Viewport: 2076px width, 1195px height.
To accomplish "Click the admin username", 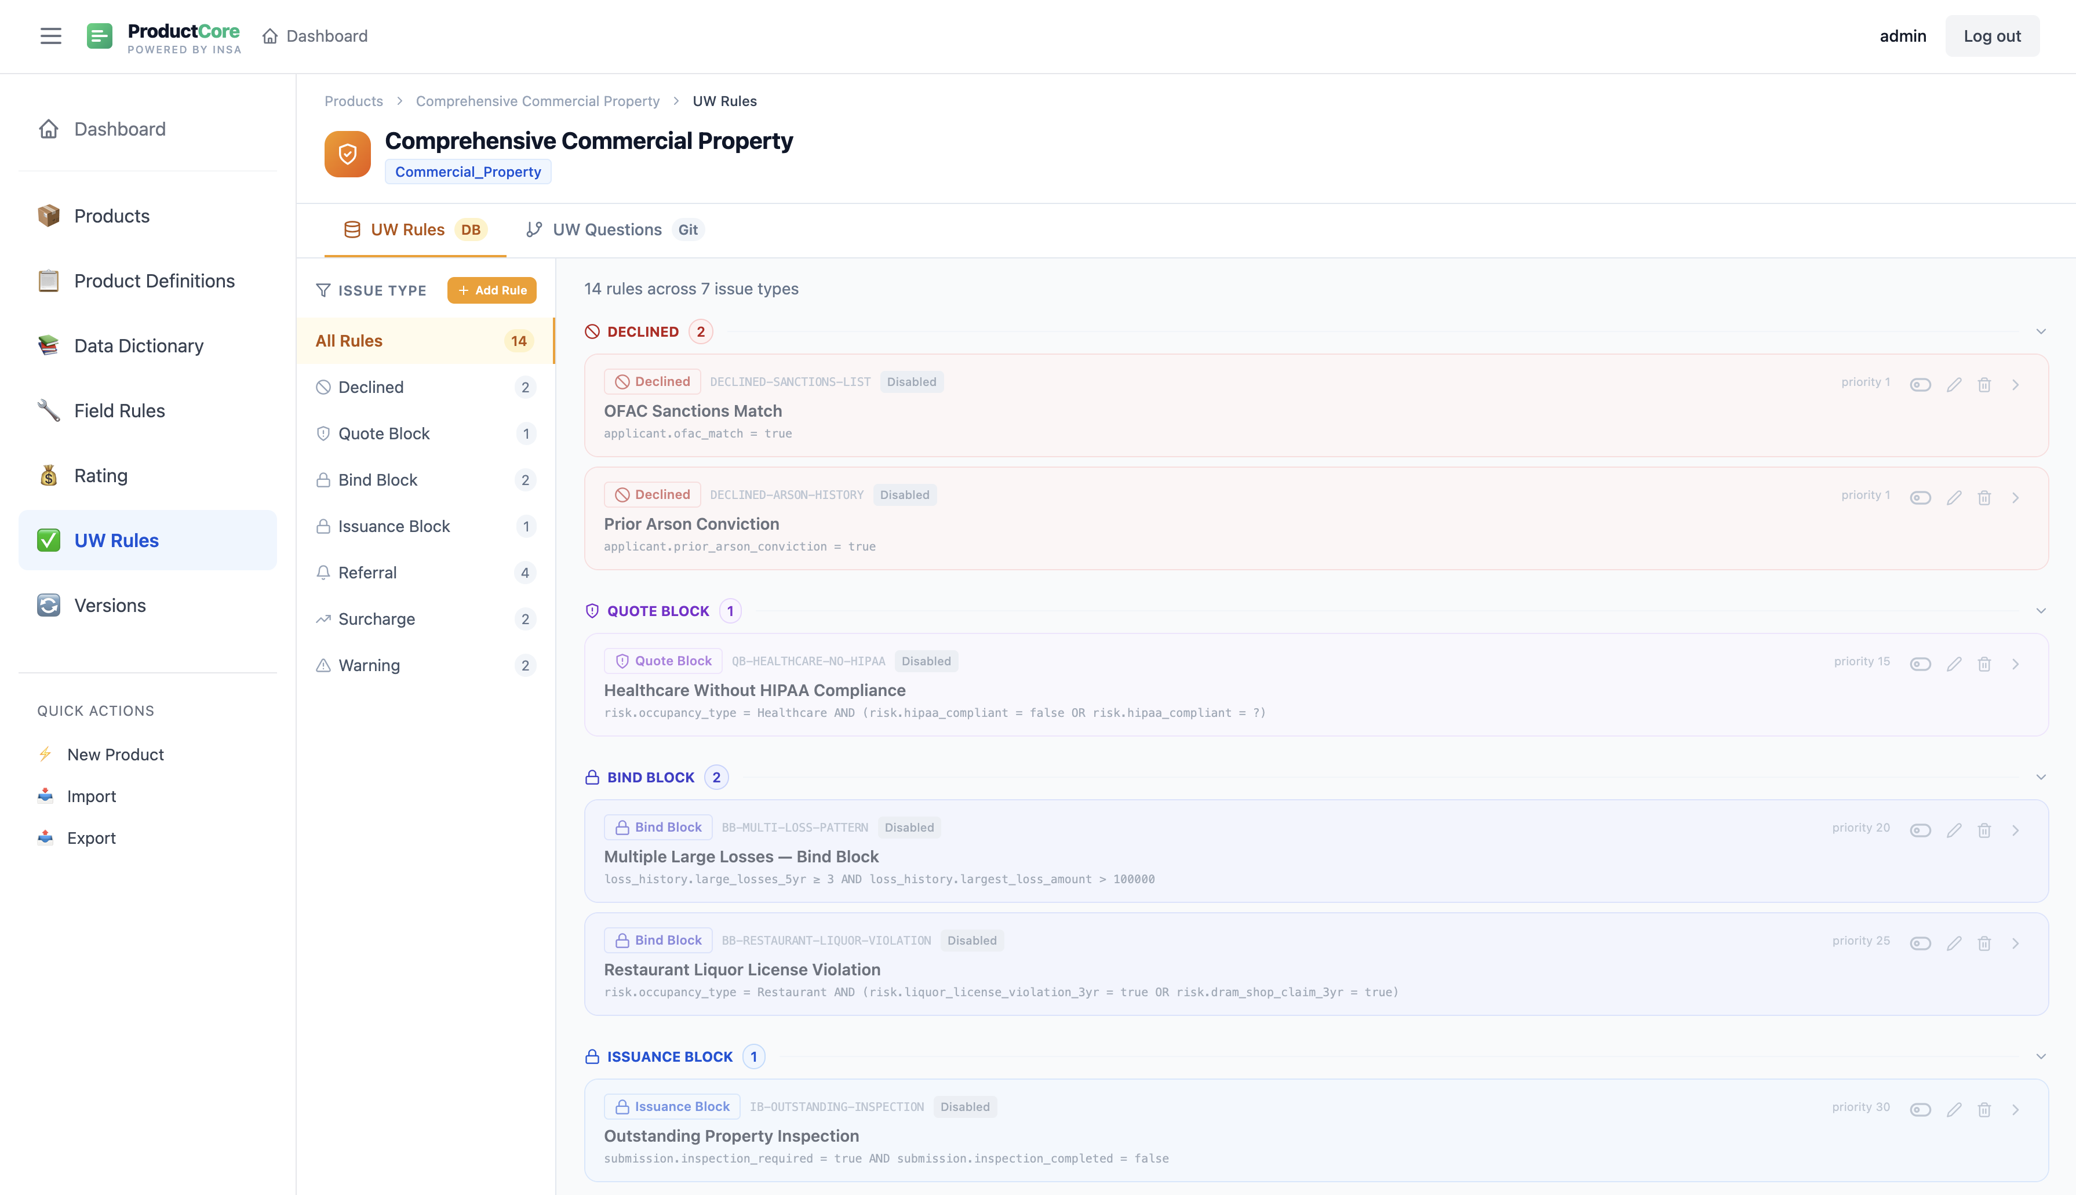I will pyautogui.click(x=1903, y=36).
